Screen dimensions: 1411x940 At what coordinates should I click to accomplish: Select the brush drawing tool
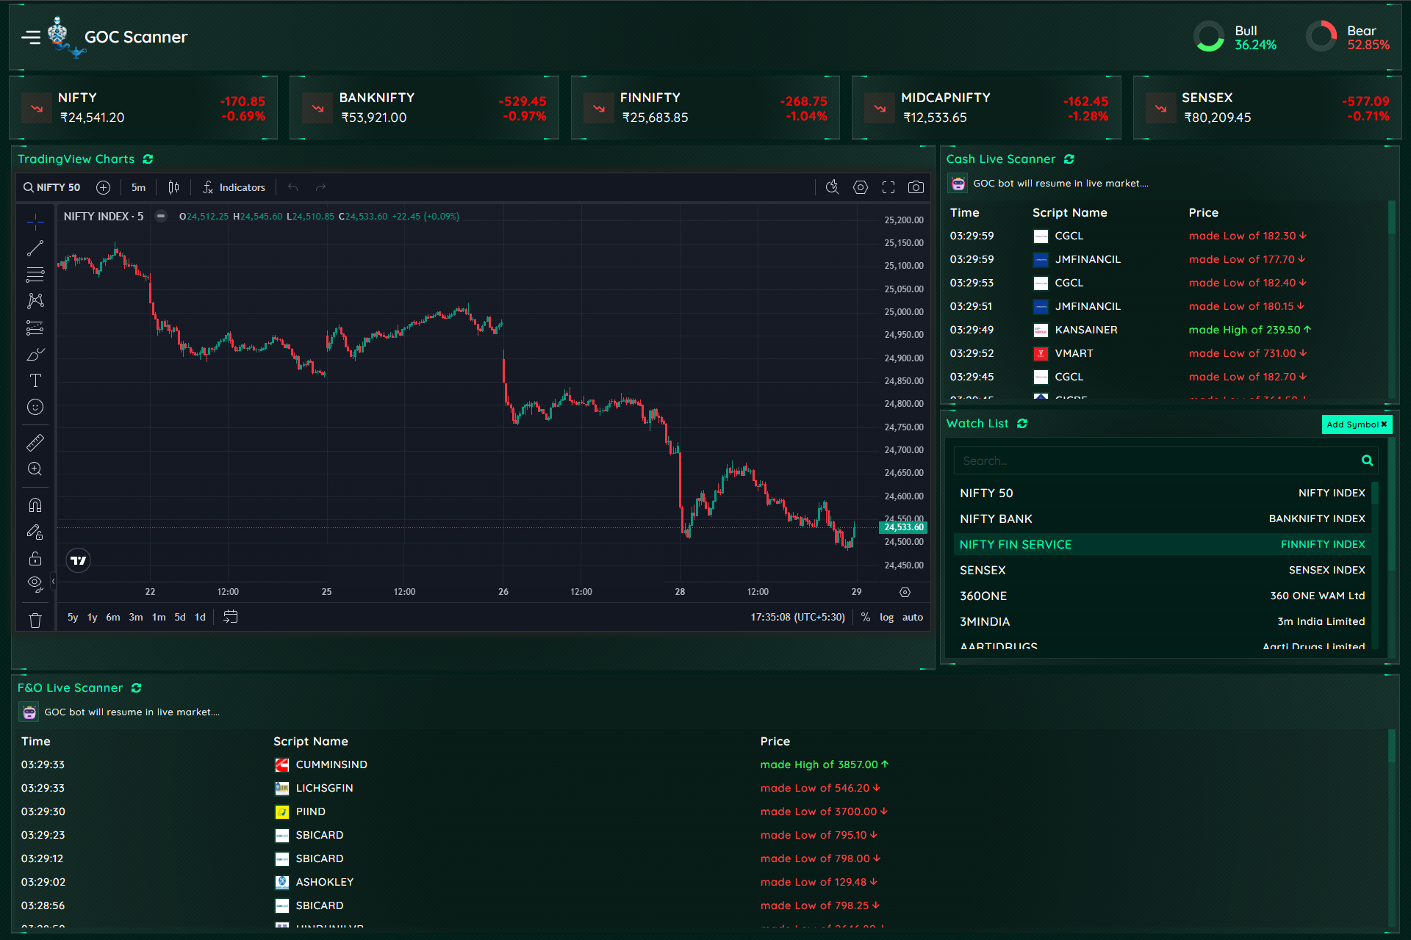click(35, 354)
